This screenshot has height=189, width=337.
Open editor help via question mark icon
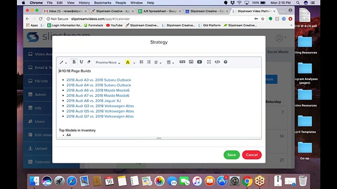[x=226, y=62]
